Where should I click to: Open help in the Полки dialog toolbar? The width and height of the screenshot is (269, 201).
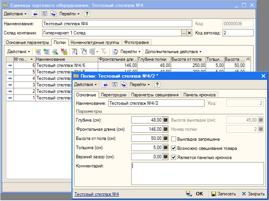coord(157,84)
